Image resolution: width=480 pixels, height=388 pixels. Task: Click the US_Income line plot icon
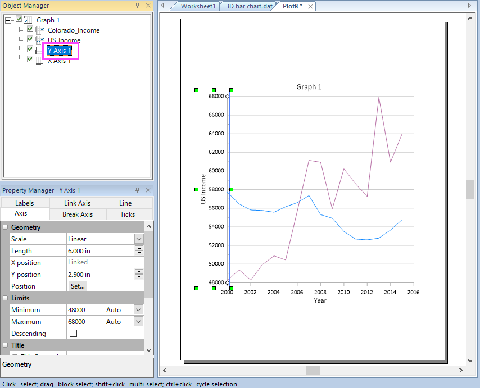click(40, 40)
